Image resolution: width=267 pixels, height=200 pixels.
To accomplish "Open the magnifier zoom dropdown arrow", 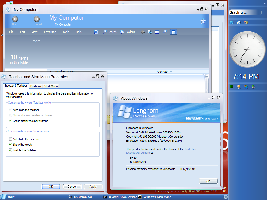I will point(168,32).
